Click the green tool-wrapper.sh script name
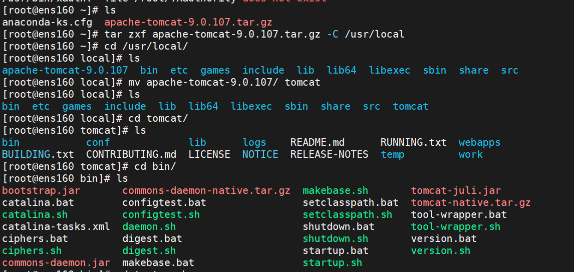This screenshot has height=272, width=574. click(455, 226)
